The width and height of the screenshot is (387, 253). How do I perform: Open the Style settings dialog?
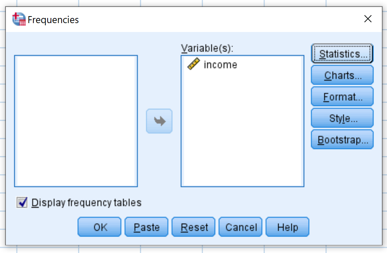pyautogui.click(x=342, y=118)
